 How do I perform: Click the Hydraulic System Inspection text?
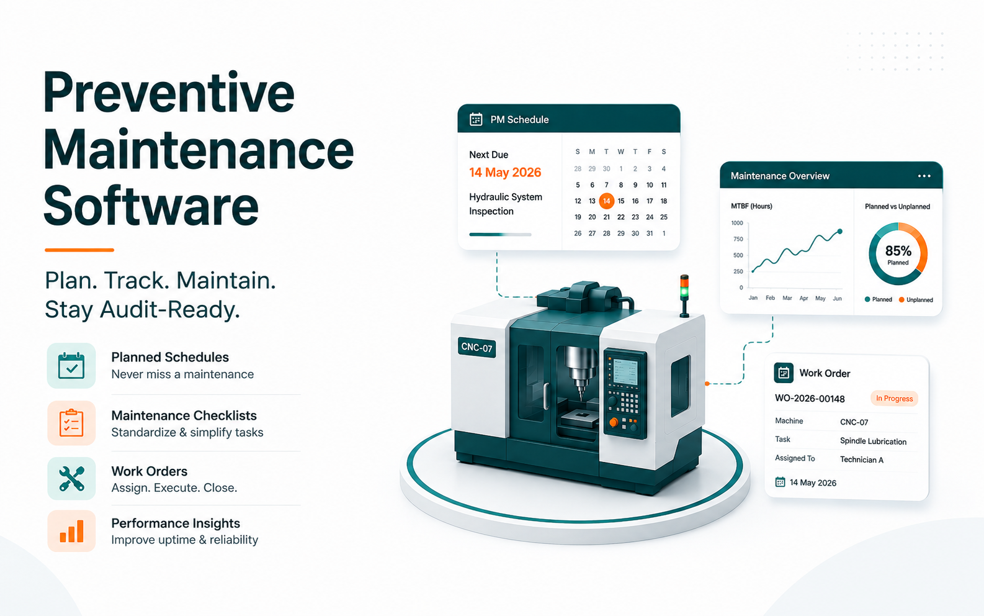(506, 204)
